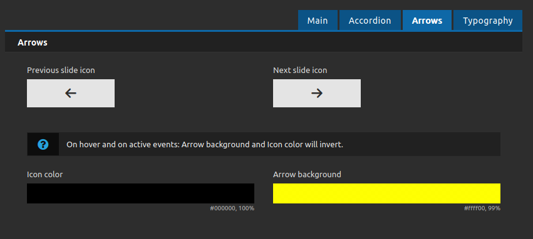Click the #000000, 100% value text
This screenshot has height=239, width=533.
coord(232,208)
